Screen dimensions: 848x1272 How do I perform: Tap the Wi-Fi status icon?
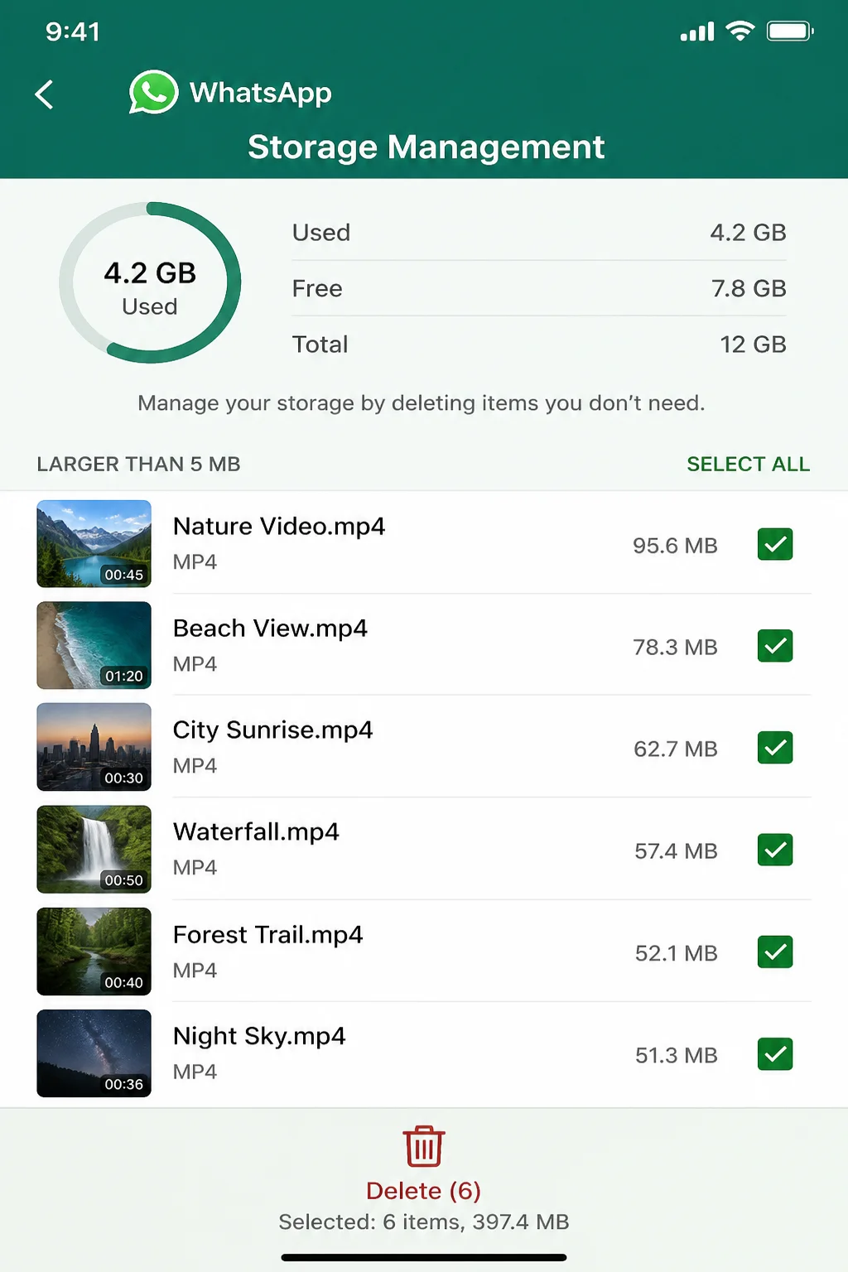coord(740,31)
